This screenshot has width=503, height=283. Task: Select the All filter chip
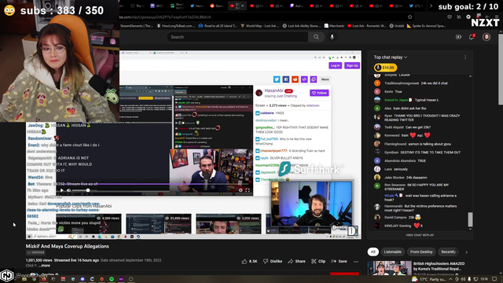373,252
